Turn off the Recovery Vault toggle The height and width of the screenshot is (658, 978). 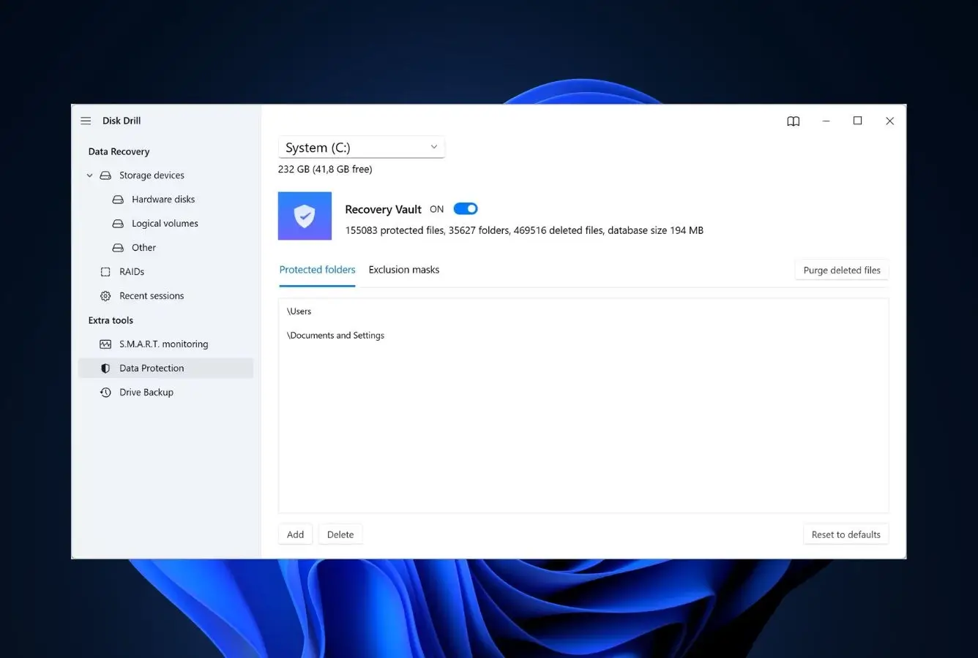[x=466, y=209]
